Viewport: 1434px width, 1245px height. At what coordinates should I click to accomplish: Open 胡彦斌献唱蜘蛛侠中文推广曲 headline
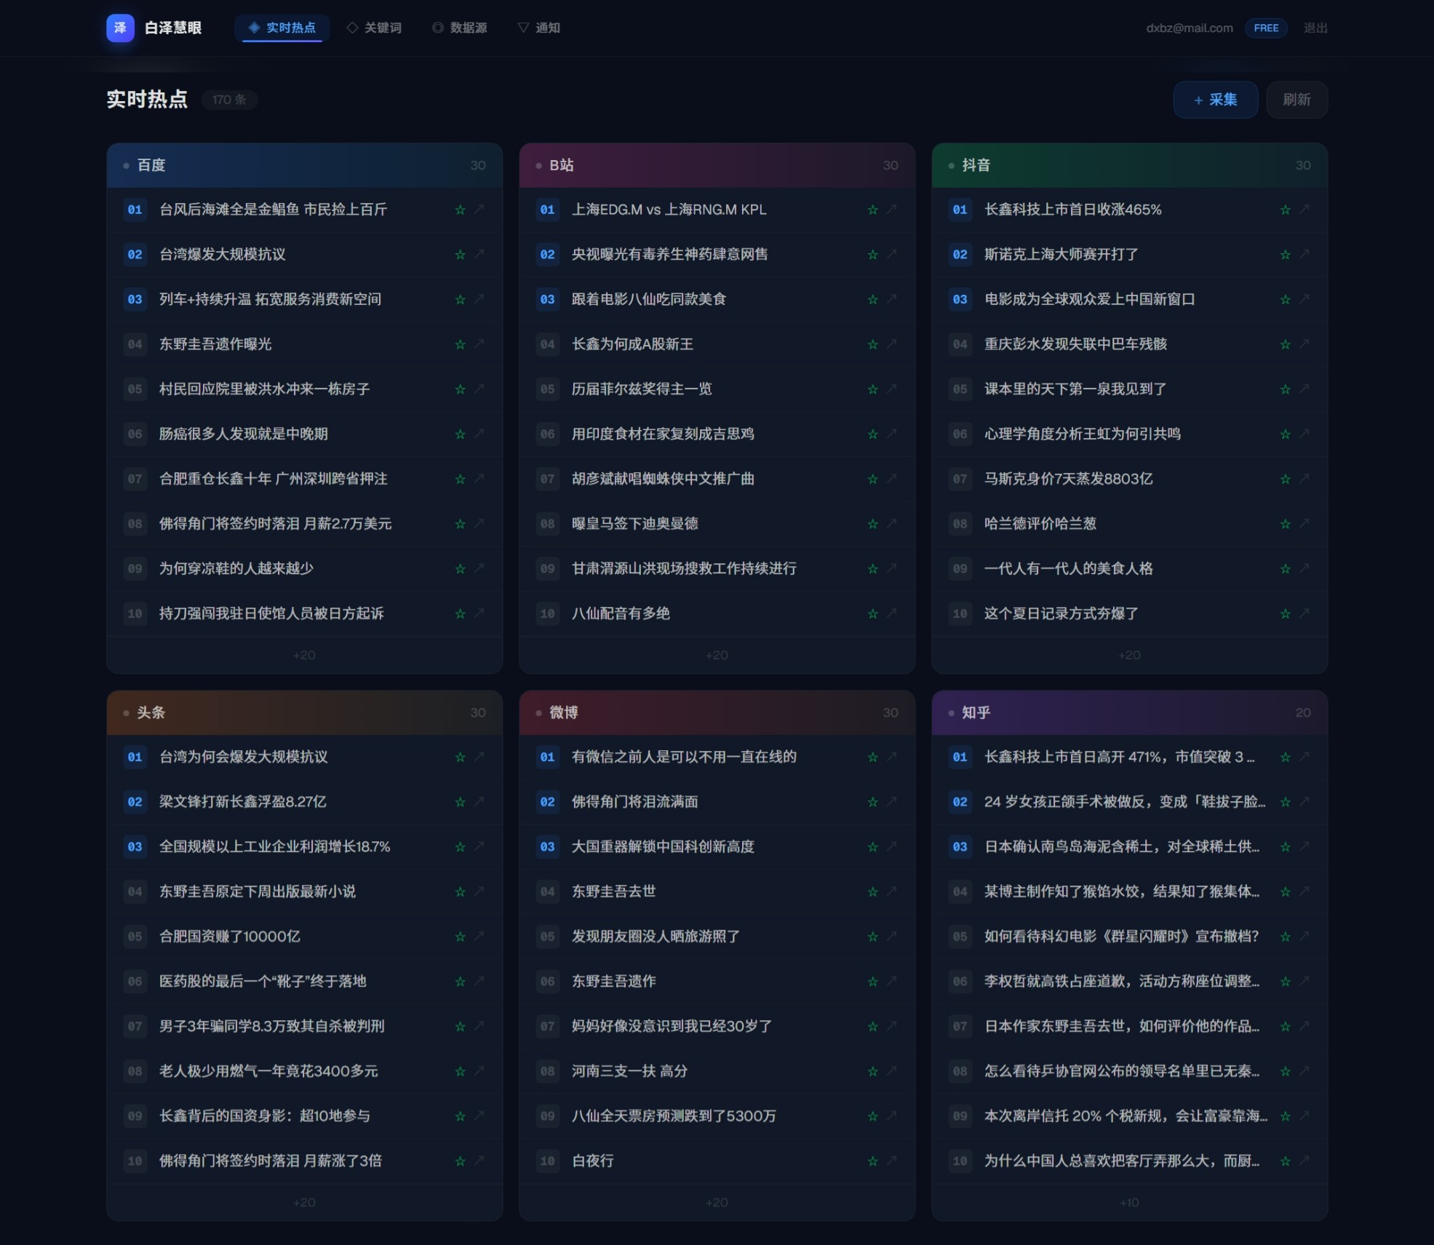pos(663,479)
